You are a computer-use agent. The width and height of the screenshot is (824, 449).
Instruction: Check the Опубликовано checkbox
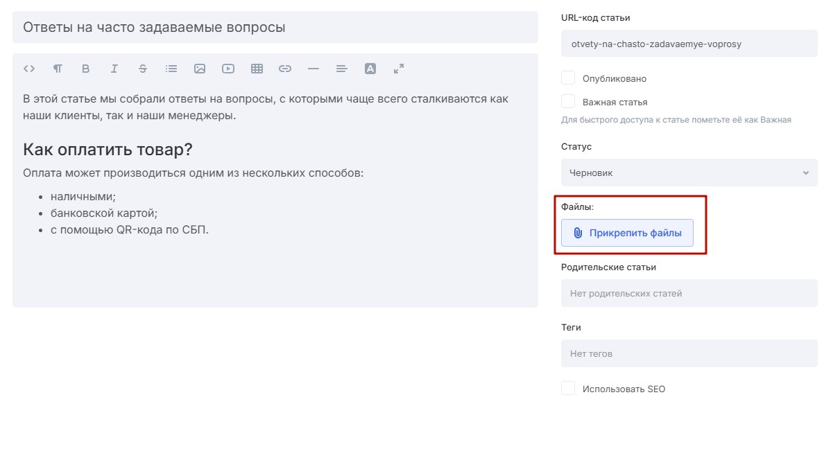pyautogui.click(x=568, y=78)
